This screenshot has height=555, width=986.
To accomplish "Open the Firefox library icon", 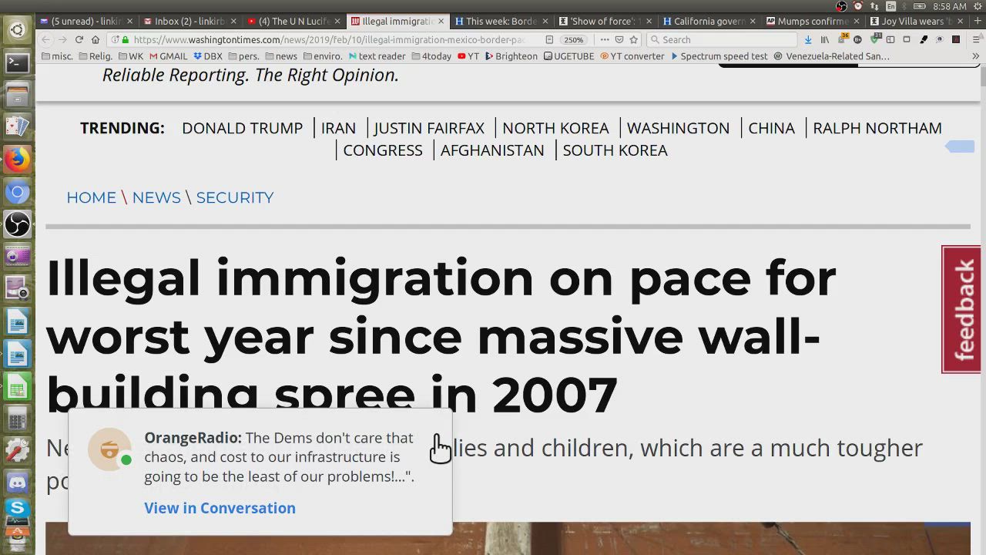I will click(x=824, y=39).
